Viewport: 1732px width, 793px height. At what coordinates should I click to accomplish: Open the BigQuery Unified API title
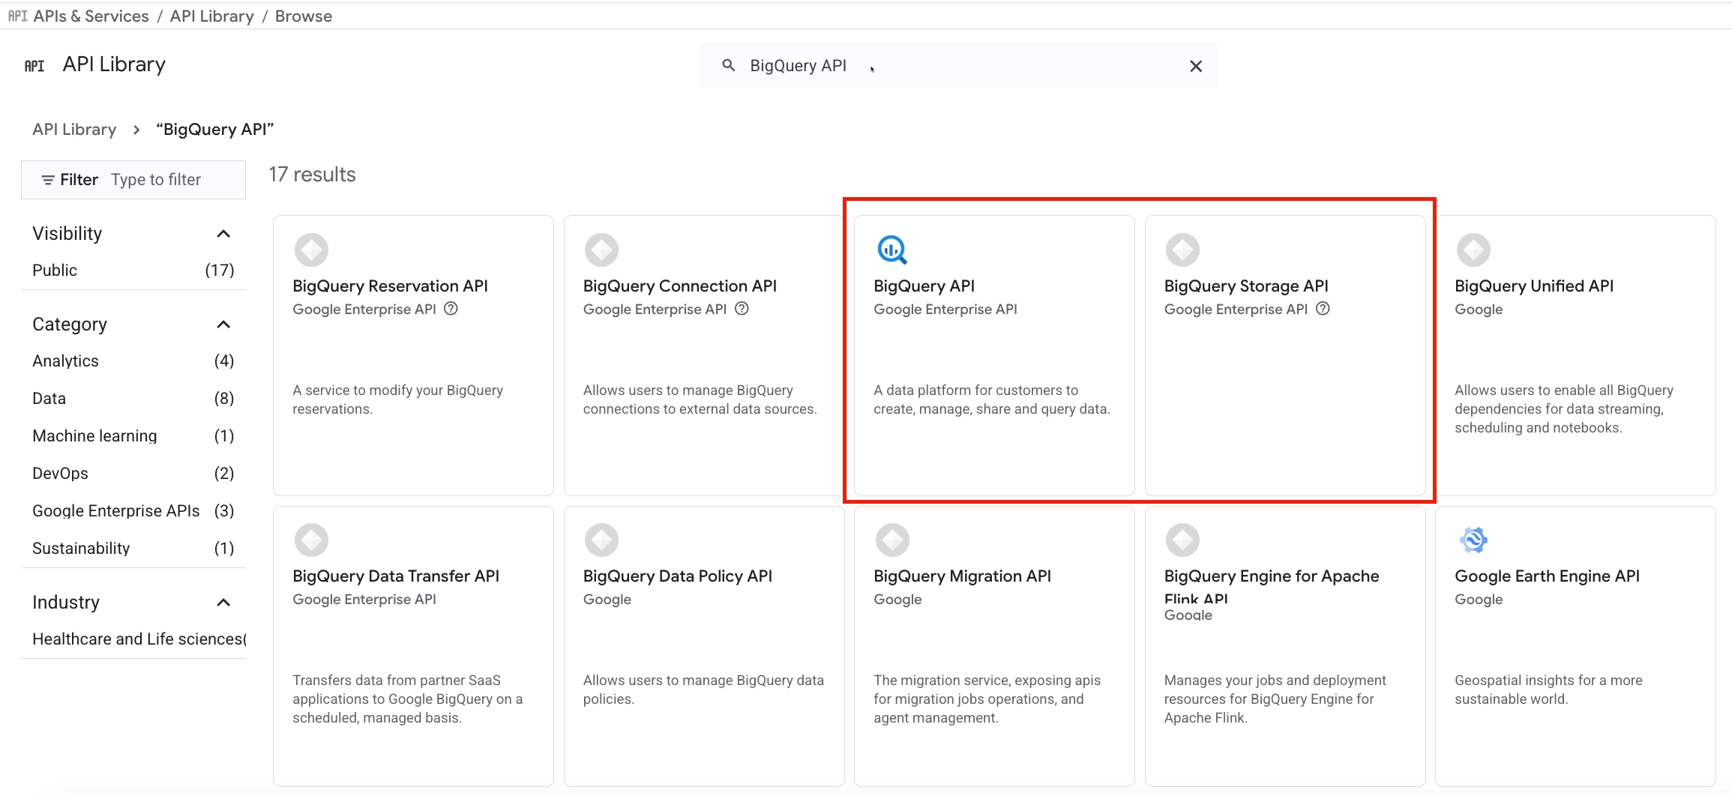[x=1534, y=286]
